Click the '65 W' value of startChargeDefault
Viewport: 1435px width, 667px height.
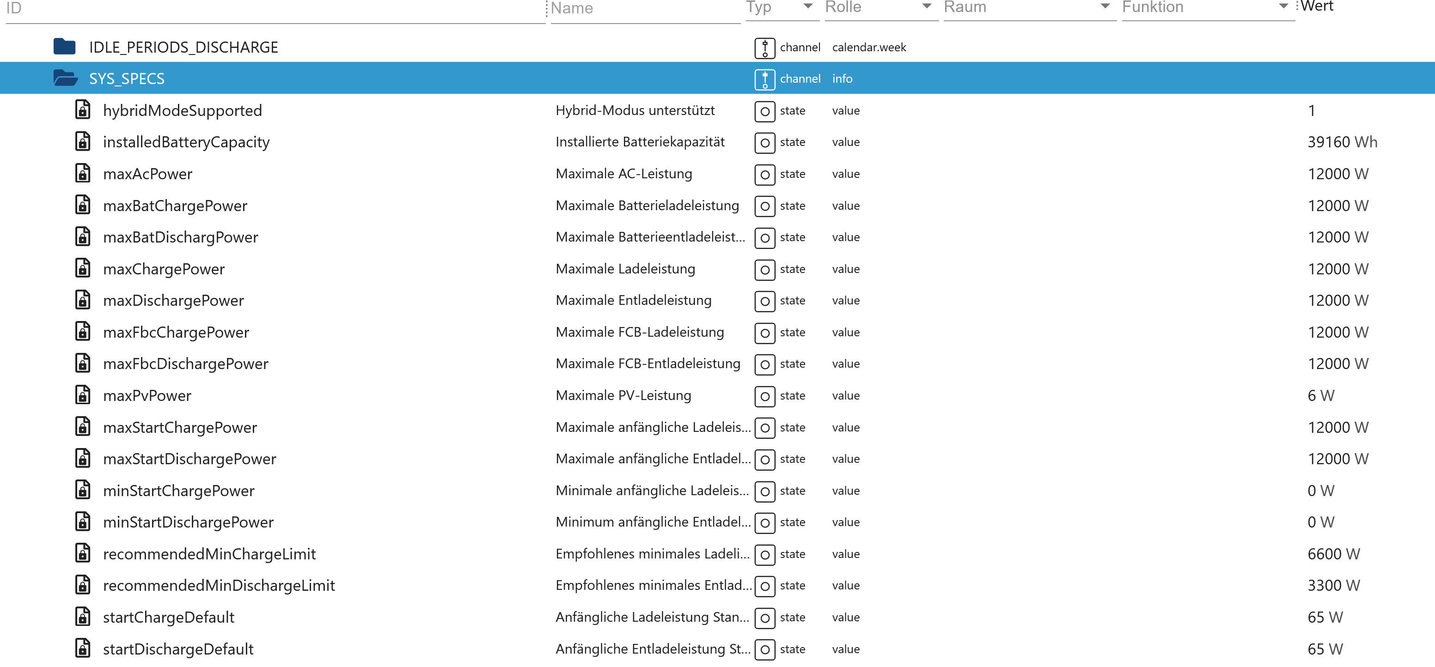(x=1325, y=617)
